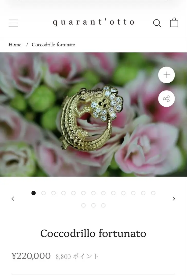The image size is (187, 277).
Task: Open the shopping bag cart
Action: (x=174, y=22)
